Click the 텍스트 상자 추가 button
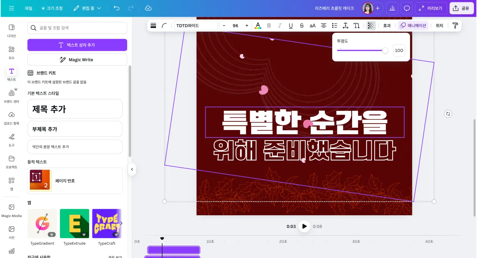Screen dimensions: 477x258 point(77,45)
